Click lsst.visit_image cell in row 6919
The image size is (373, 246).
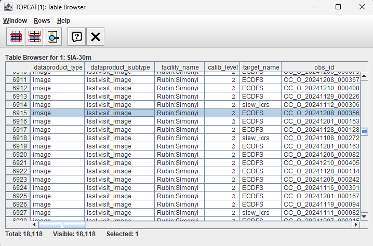click(x=119, y=146)
